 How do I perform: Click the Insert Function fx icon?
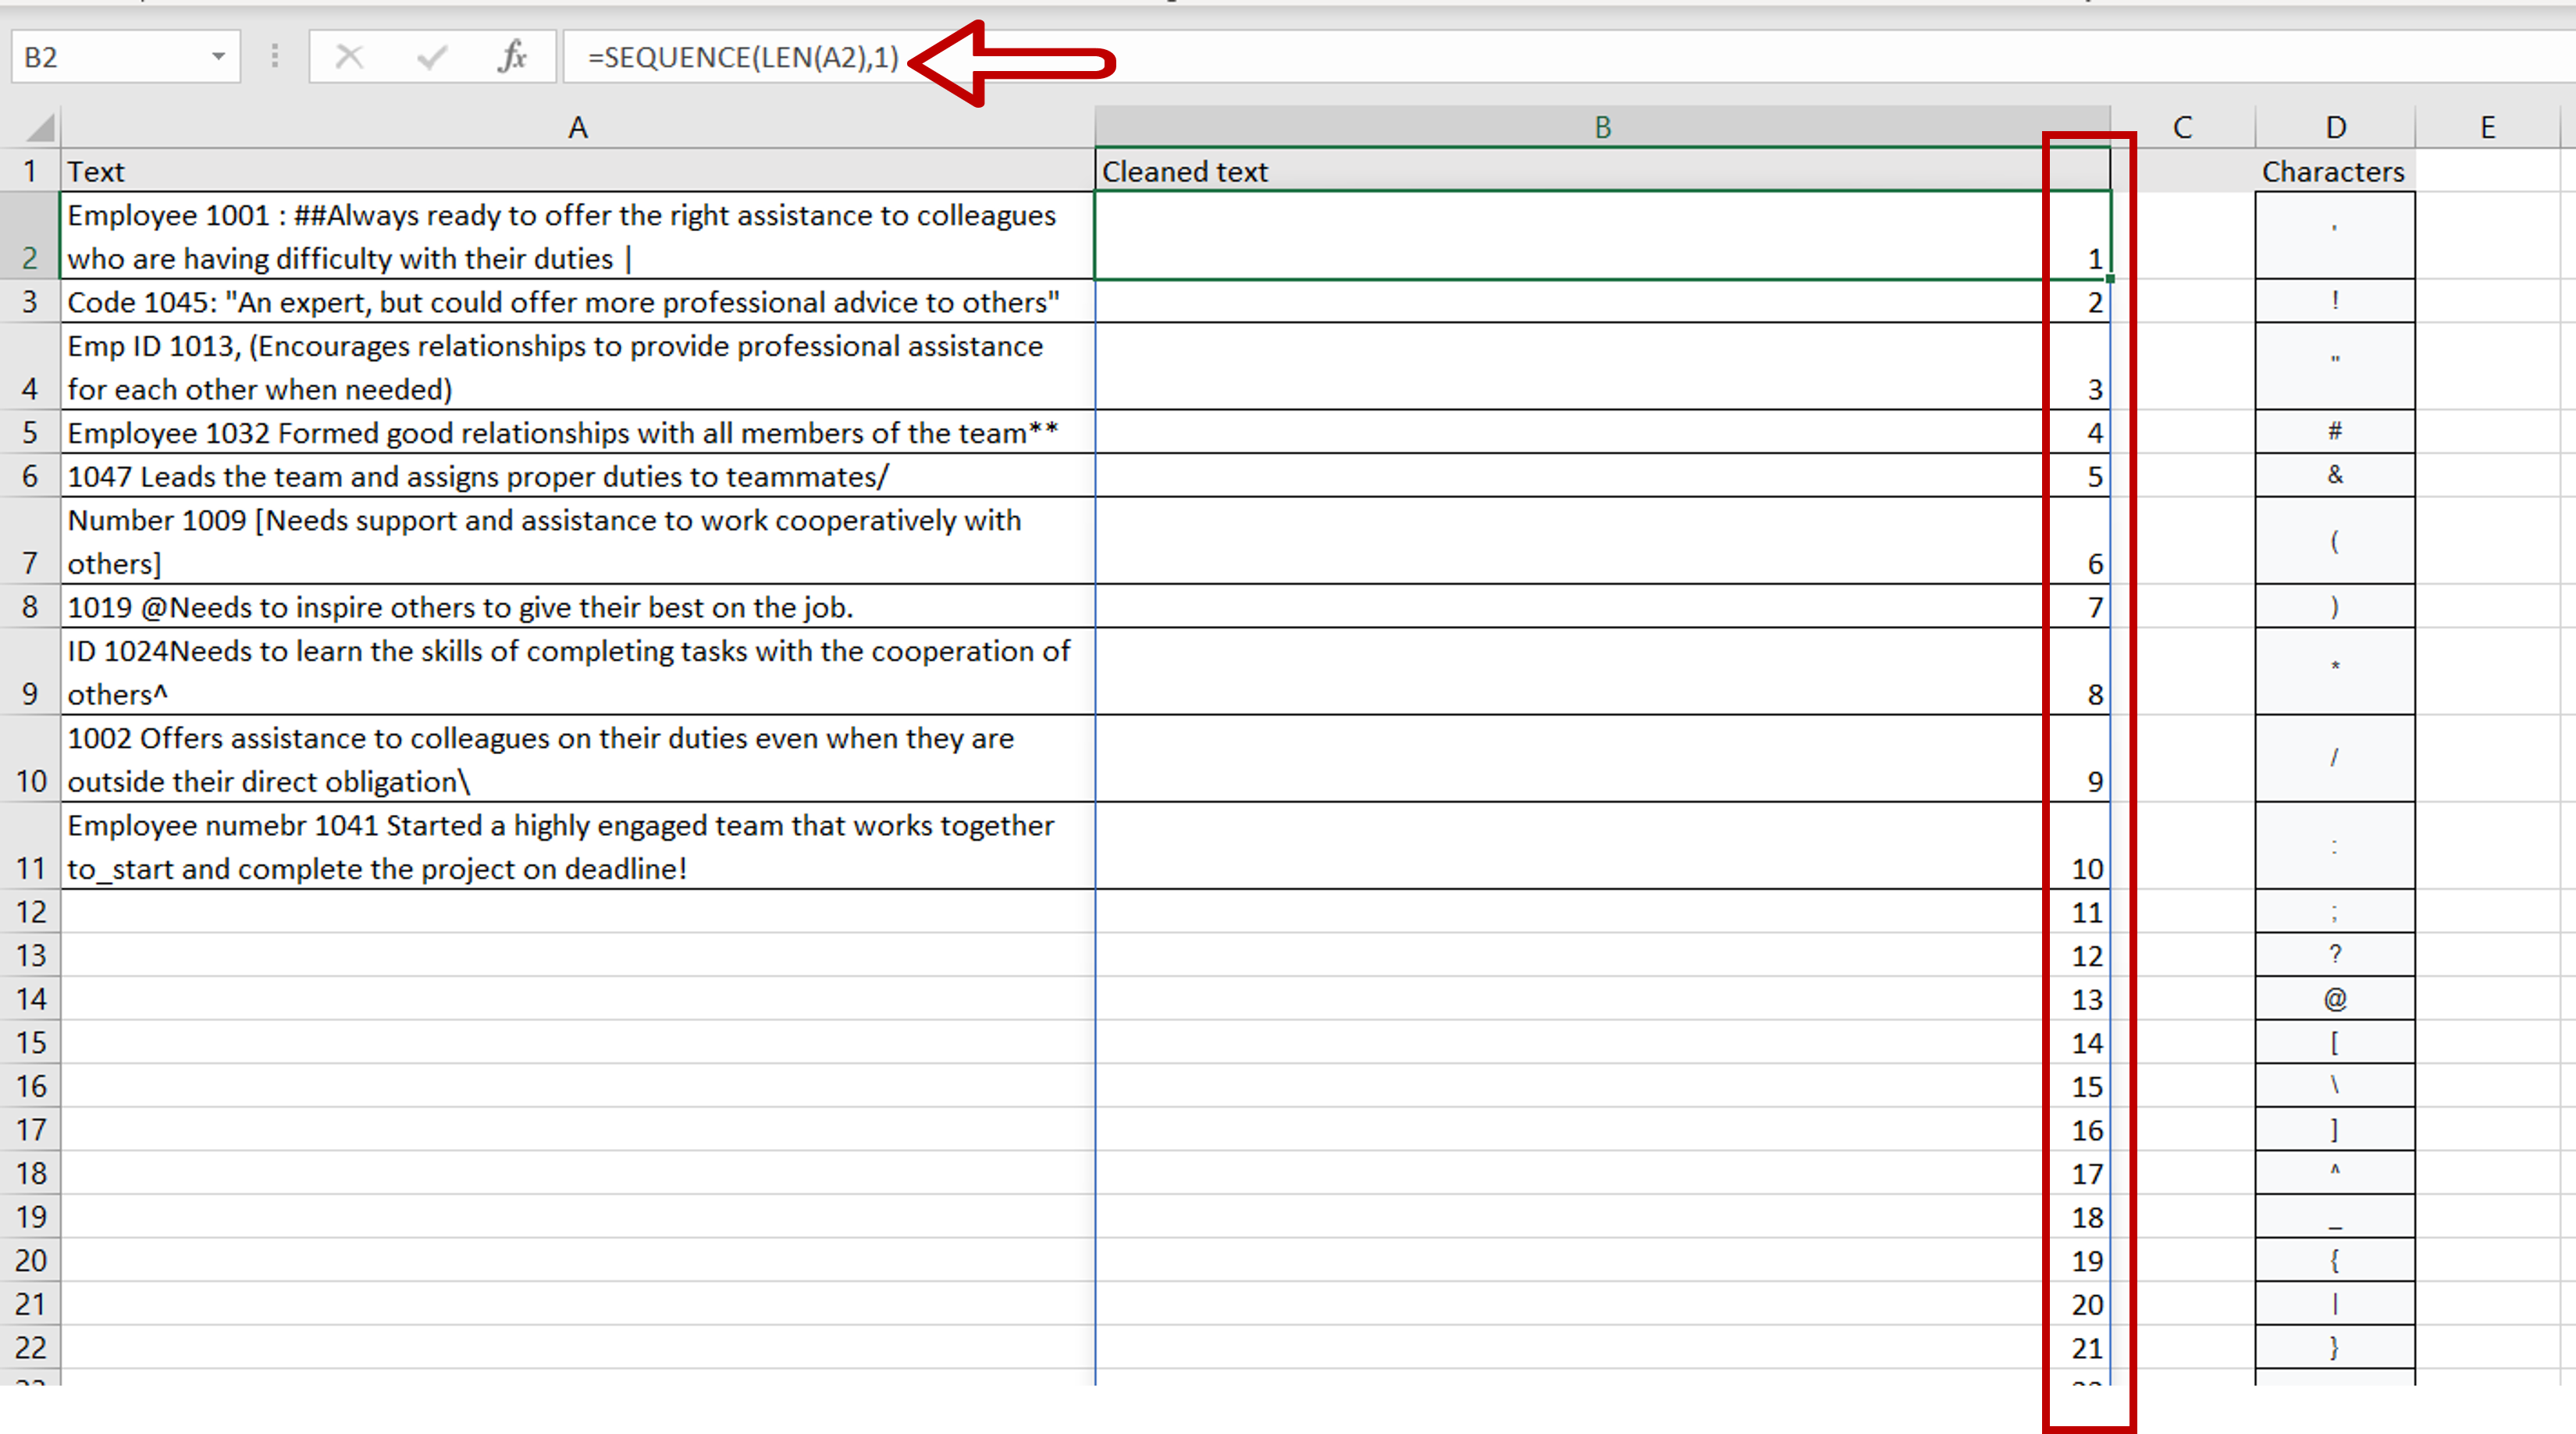(511, 57)
